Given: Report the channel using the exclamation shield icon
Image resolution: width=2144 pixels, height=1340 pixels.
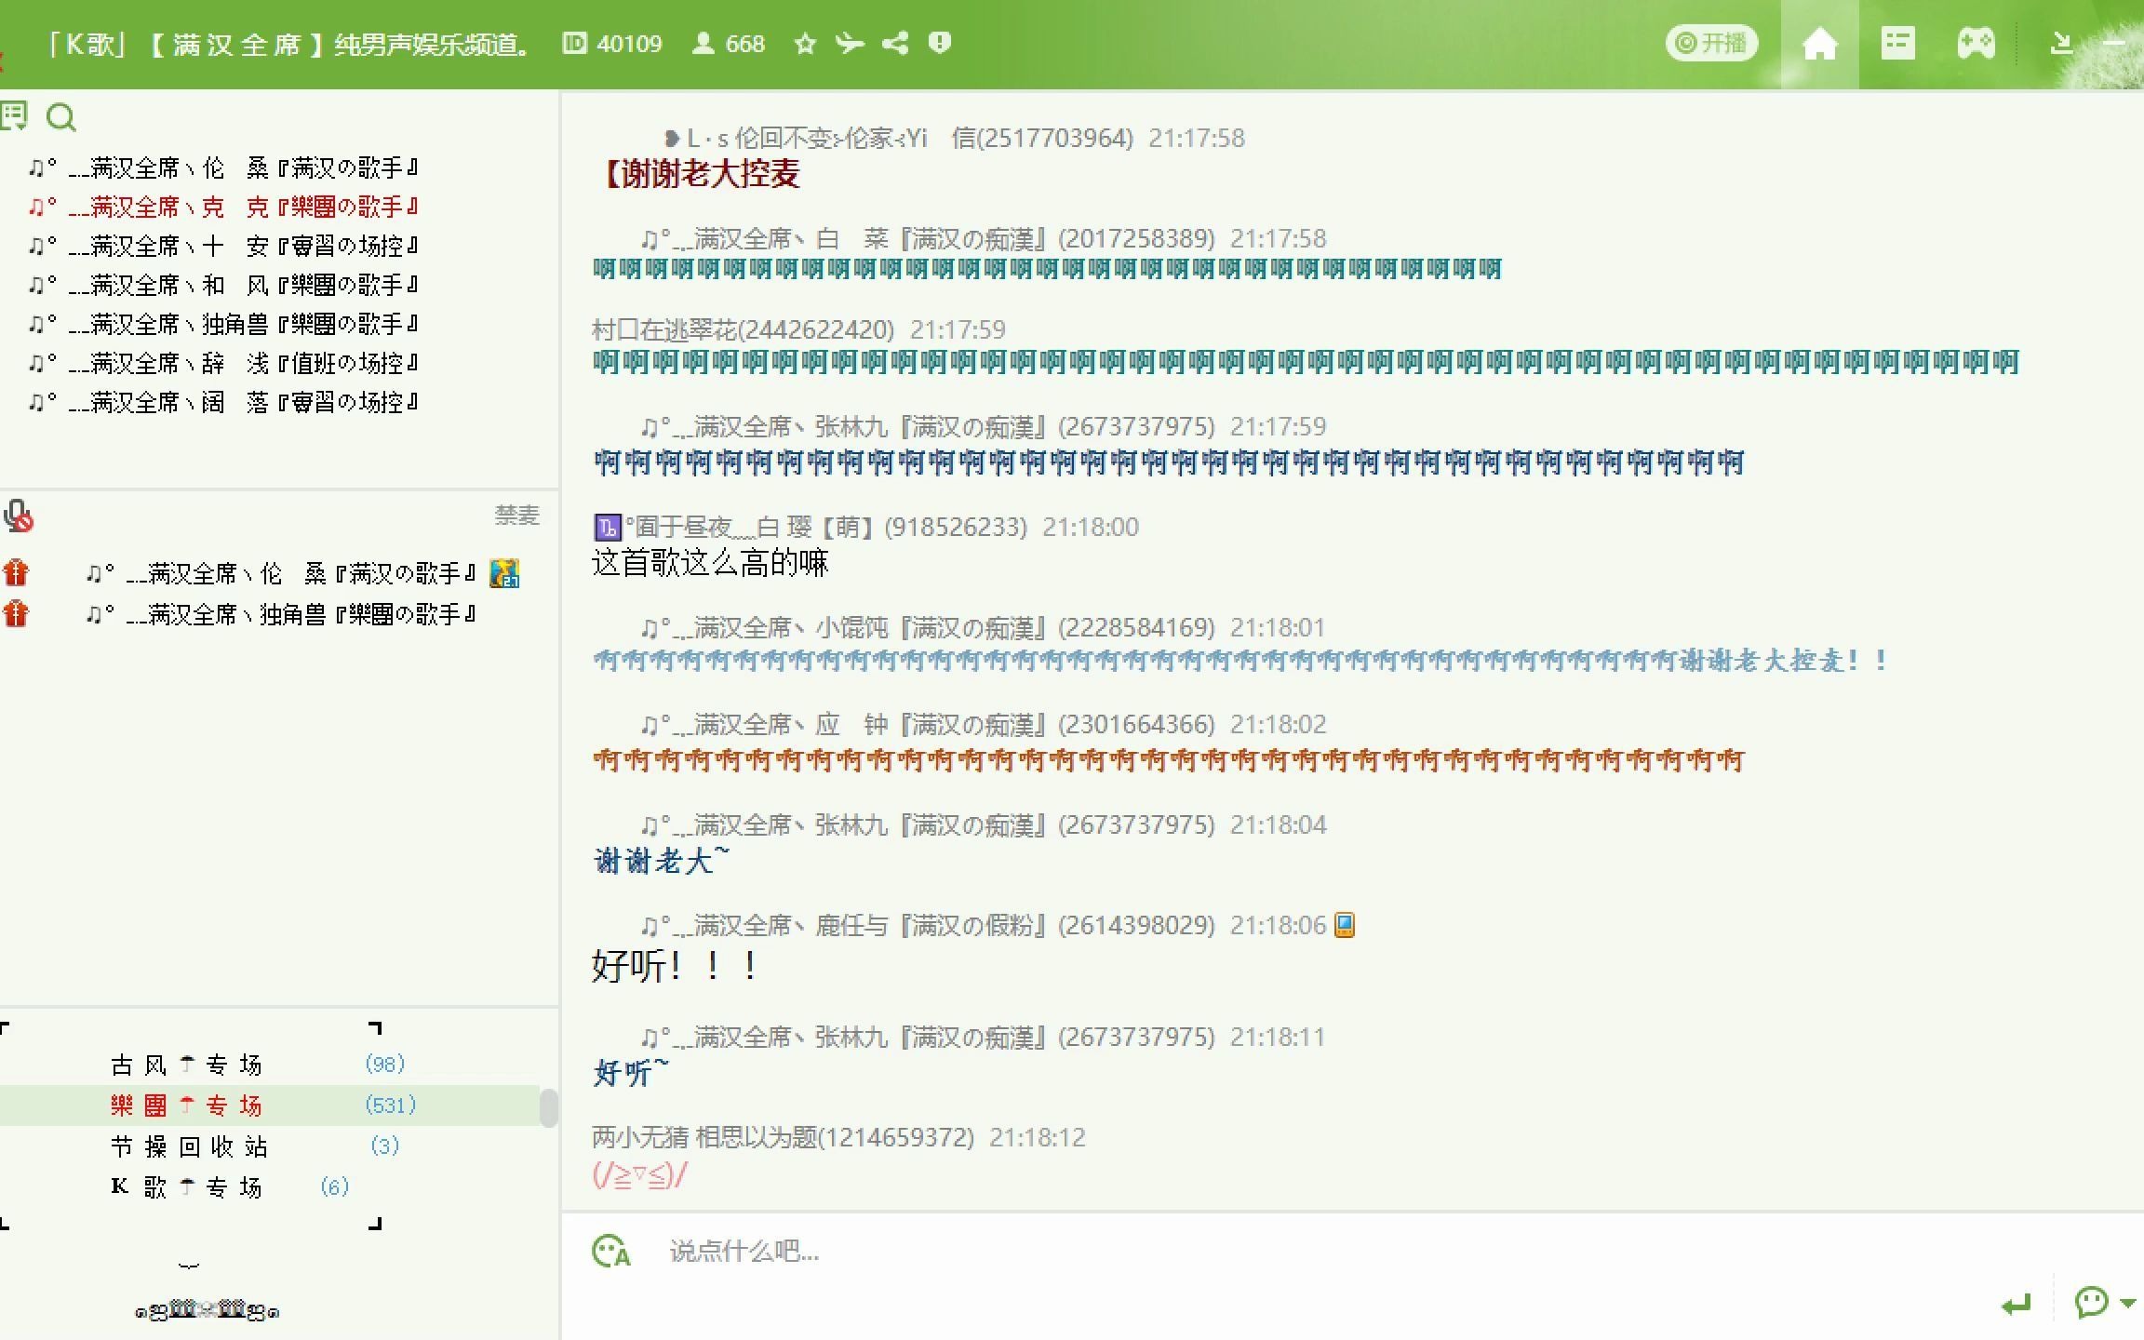Looking at the screenshot, I should click(x=940, y=43).
